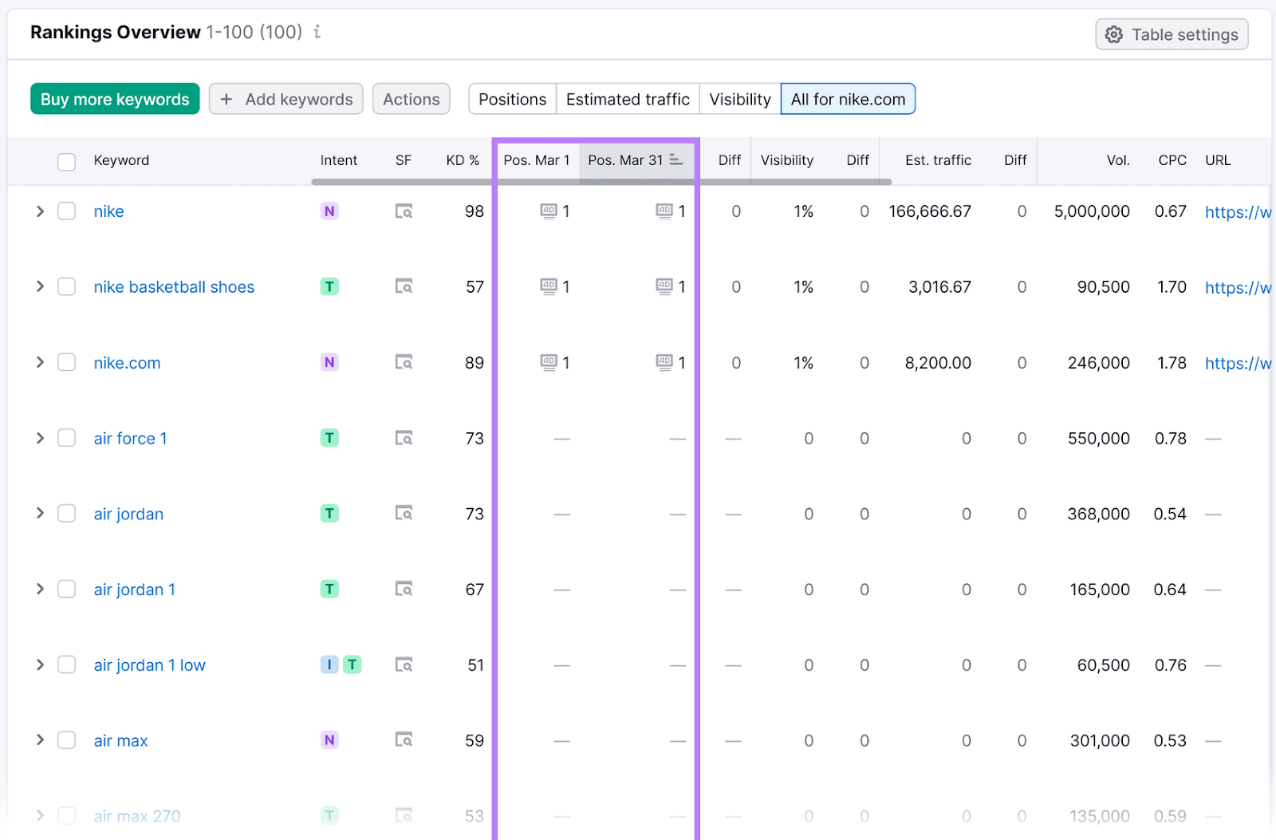Click SERP features icon for air force 1
This screenshot has height=840, width=1276.
tap(404, 438)
